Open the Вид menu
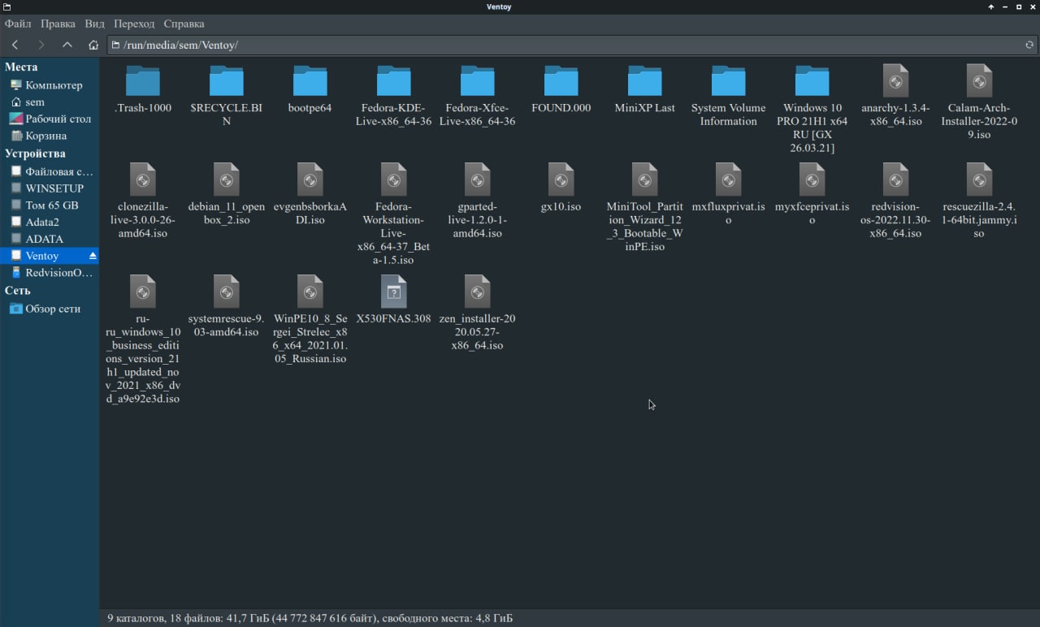 tap(94, 24)
